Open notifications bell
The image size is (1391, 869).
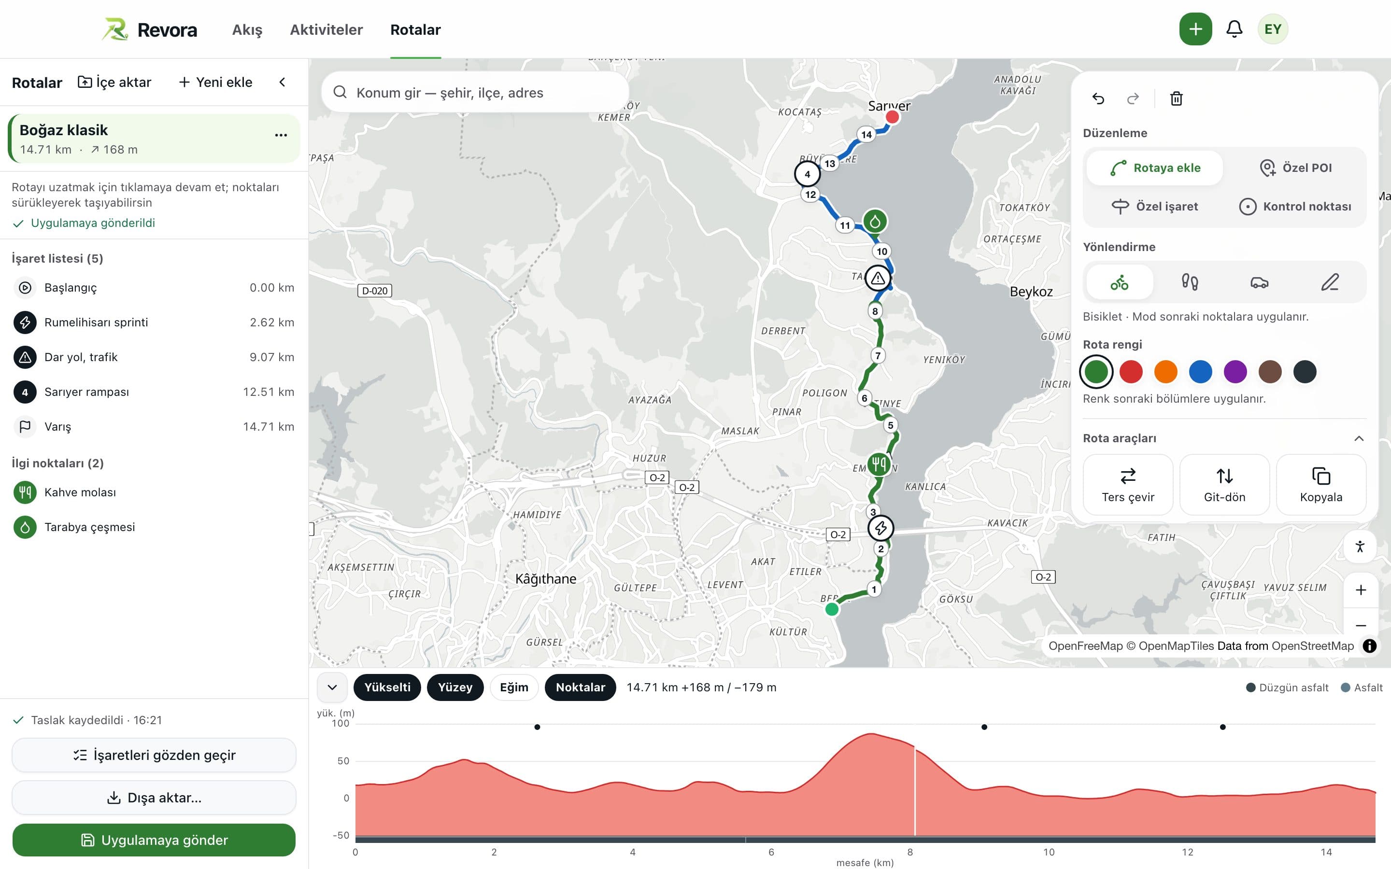tap(1234, 29)
